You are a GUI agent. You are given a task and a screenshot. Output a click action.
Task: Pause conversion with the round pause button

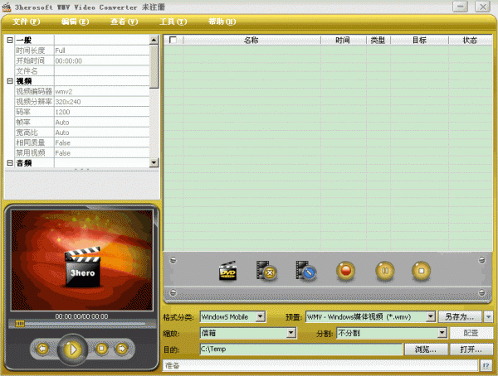point(385,271)
